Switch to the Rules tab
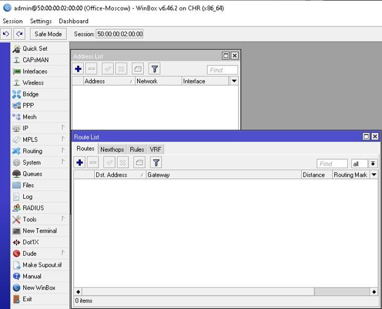This screenshot has height=309, width=382. pyautogui.click(x=137, y=149)
